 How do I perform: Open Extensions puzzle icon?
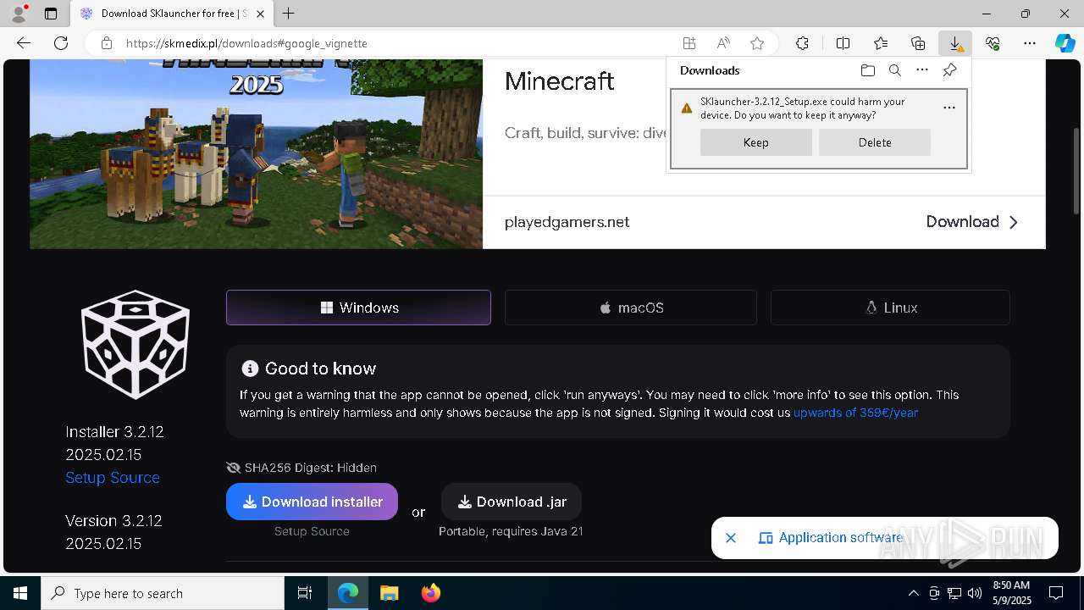pos(802,43)
